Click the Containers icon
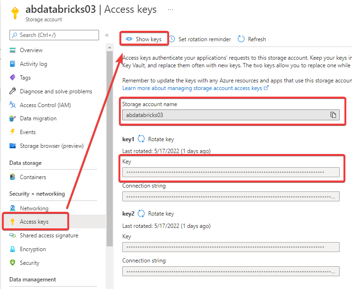Image resolution: width=352 pixels, height=289 pixels. 13,177
